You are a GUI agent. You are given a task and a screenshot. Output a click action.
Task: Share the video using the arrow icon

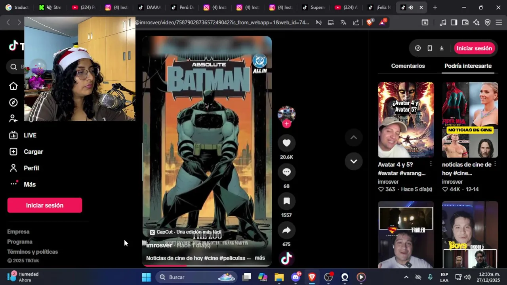click(286, 230)
